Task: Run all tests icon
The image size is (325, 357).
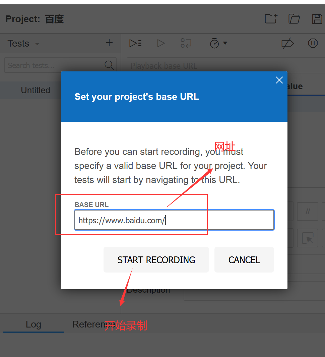Action: pyautogui.click(x=135, y=43)
